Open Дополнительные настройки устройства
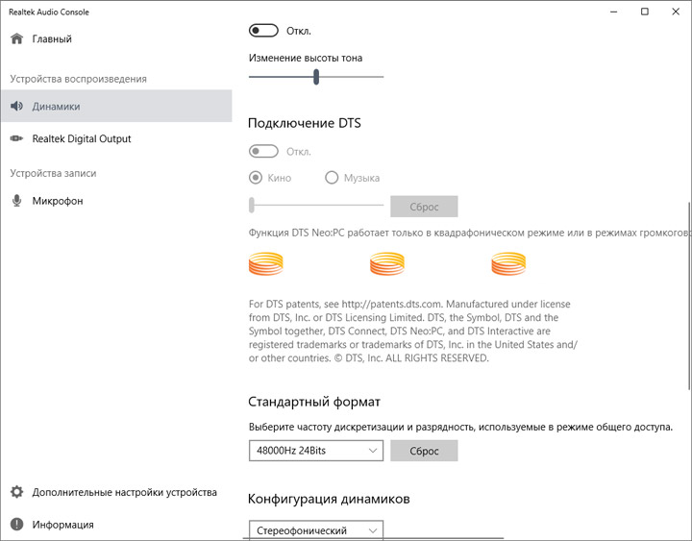692x541 pixels. [124, 492]
